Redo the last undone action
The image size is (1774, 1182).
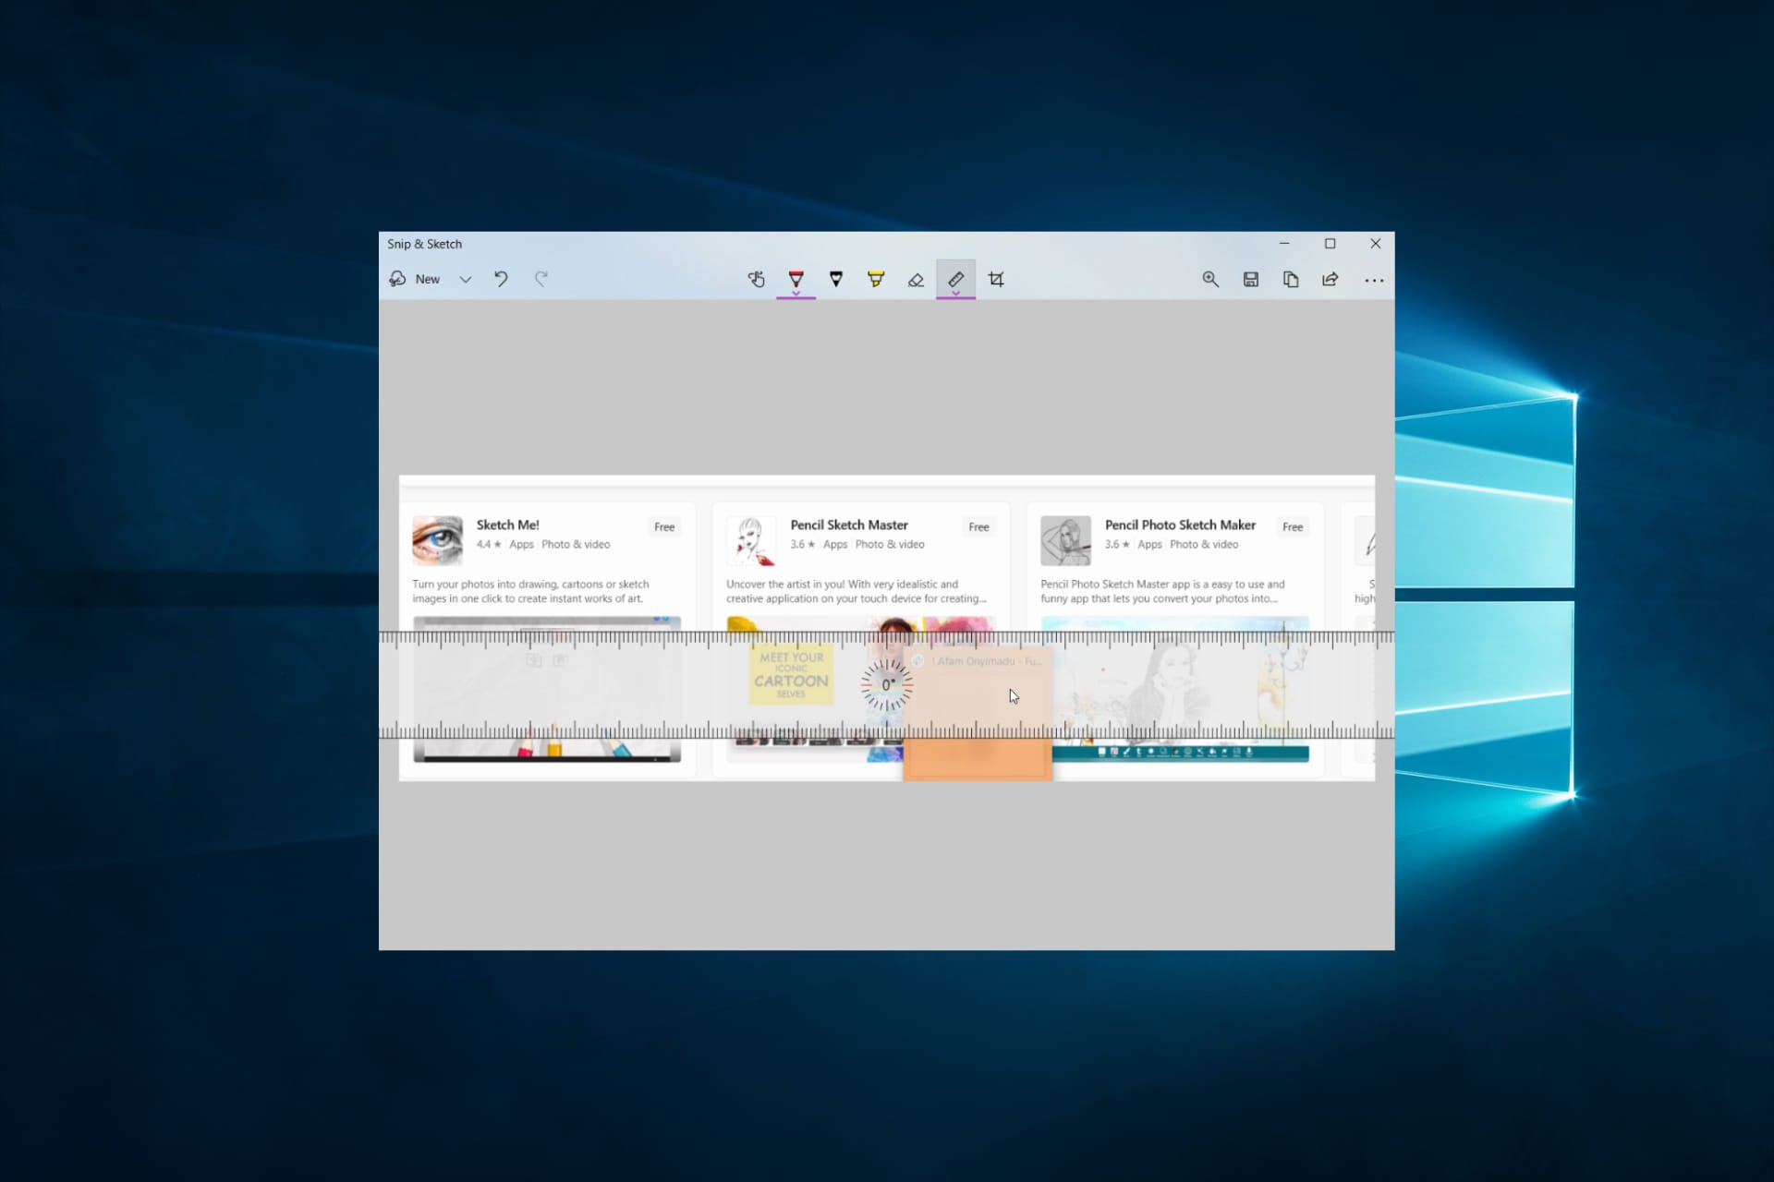click(x=541, y=279)
